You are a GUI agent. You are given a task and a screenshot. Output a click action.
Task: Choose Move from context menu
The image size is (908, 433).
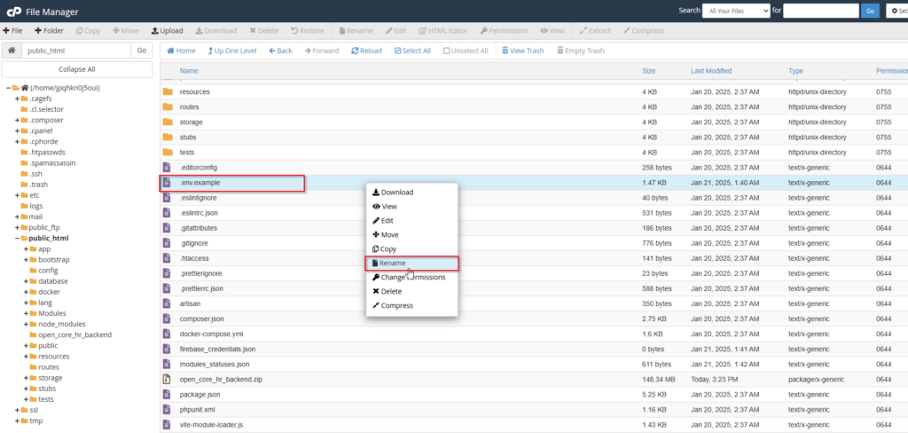click(x=411, y=235)
